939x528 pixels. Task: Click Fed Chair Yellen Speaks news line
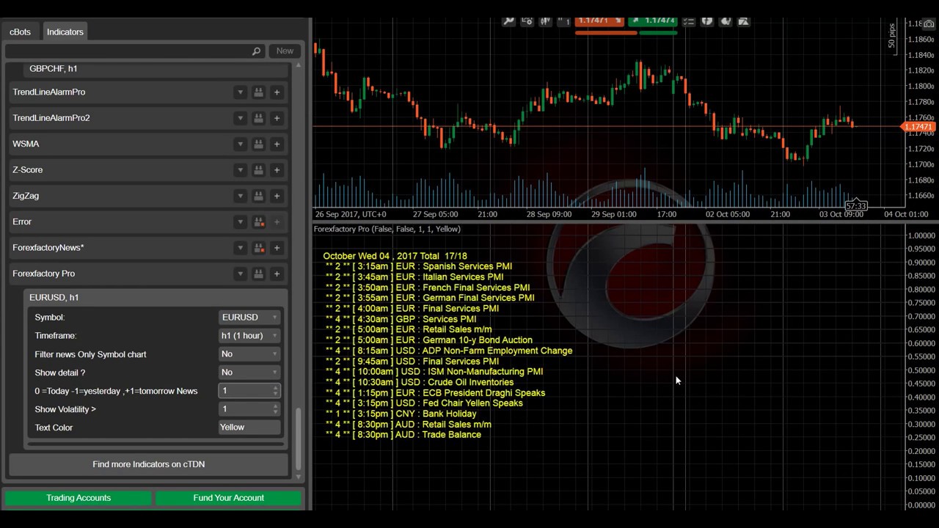click(424, 403)
